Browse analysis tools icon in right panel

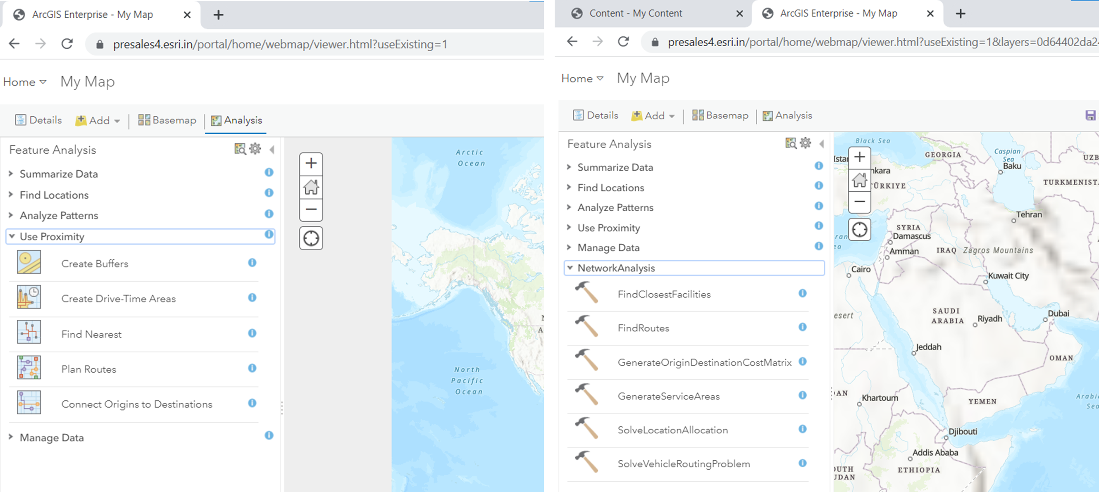791,143
